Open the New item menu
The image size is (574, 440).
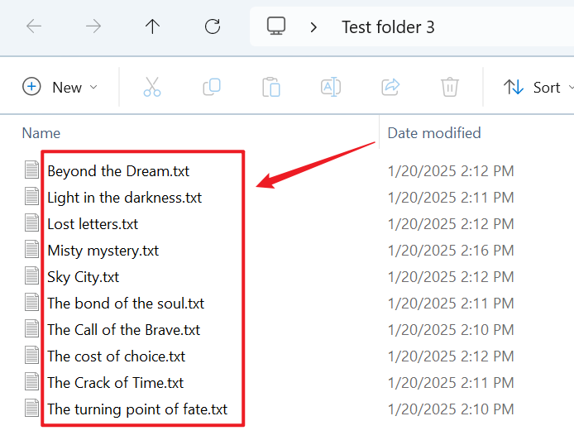point(60,87)
